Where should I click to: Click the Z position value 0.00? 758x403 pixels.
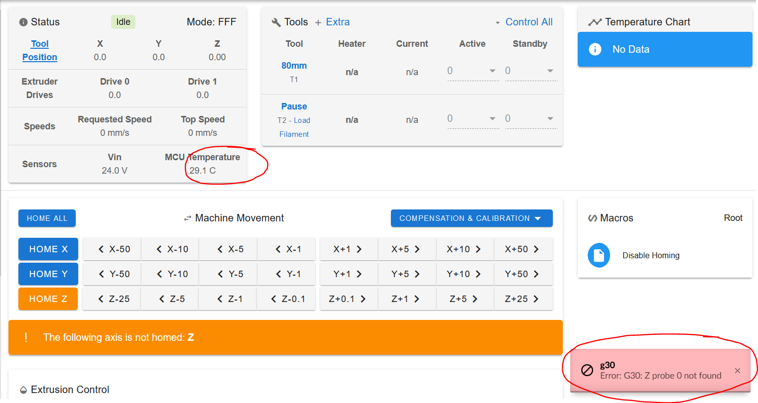[x=217, y=57]
